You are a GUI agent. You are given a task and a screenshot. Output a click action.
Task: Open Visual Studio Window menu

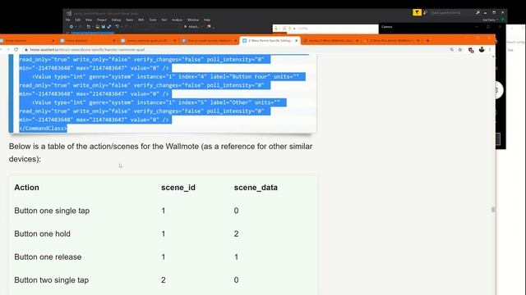193,20
